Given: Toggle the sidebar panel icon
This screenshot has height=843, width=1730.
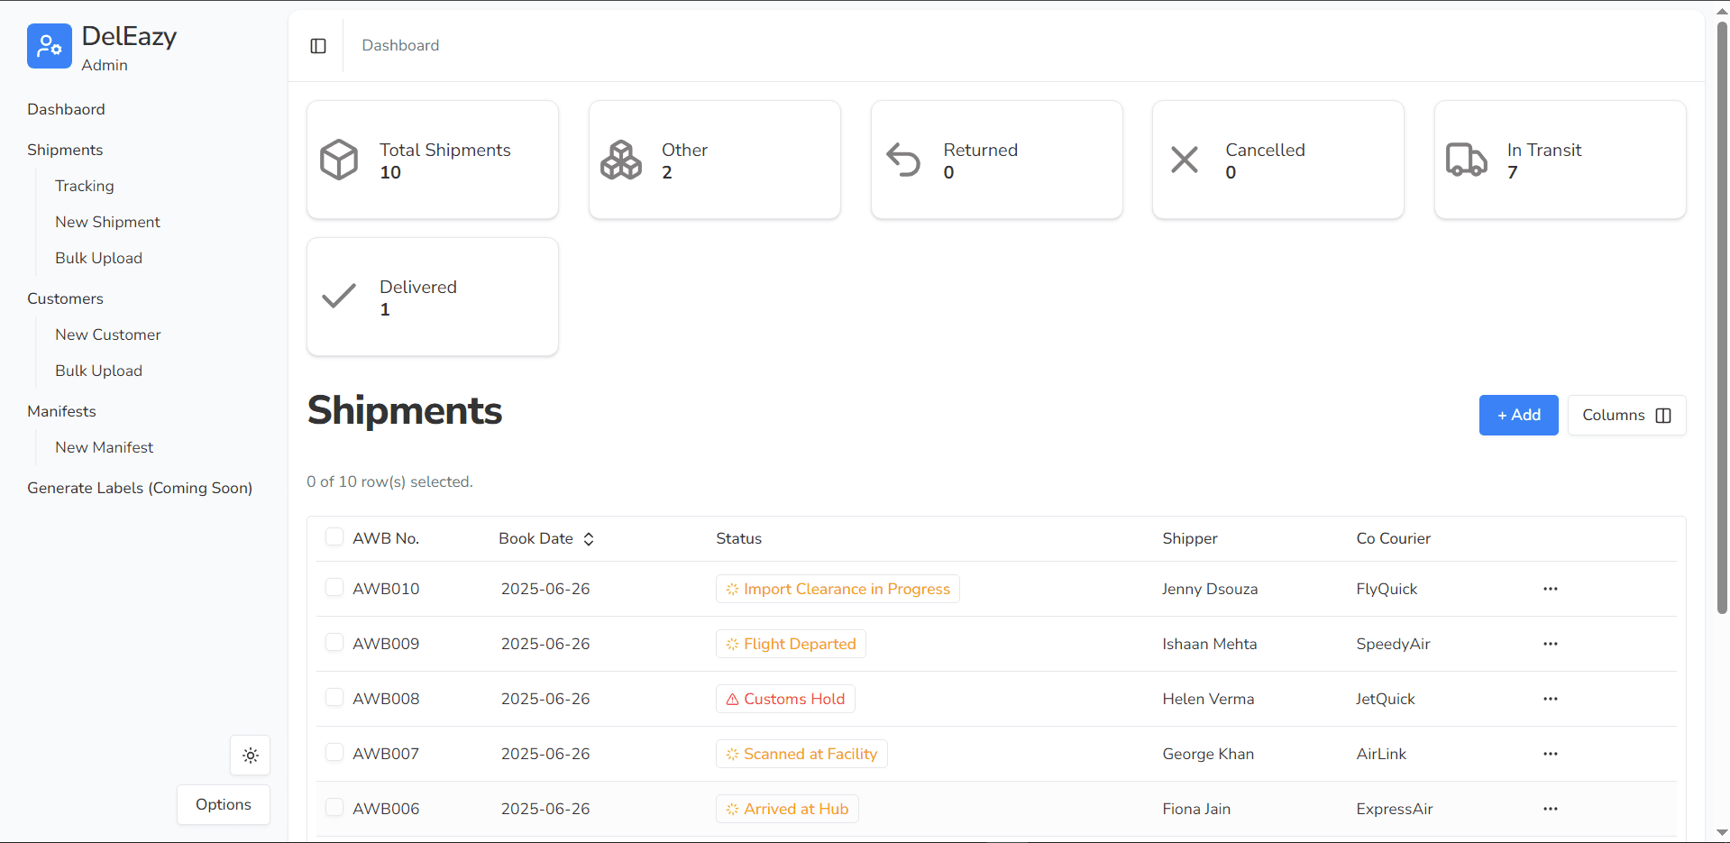Looking at the screenshot, I should pyautogui.click(x=318, y=46).
